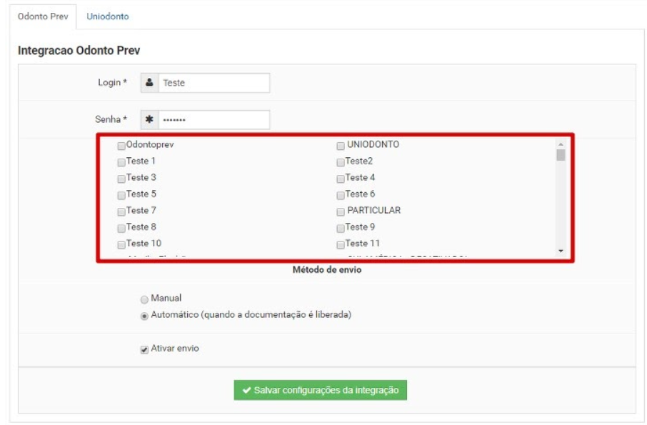Click the user icon beside Login field
The width and height of the screenshot is (647, 425).
[x=149, y=83]
